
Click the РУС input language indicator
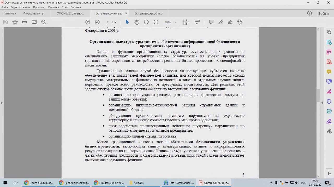[303, 183]
